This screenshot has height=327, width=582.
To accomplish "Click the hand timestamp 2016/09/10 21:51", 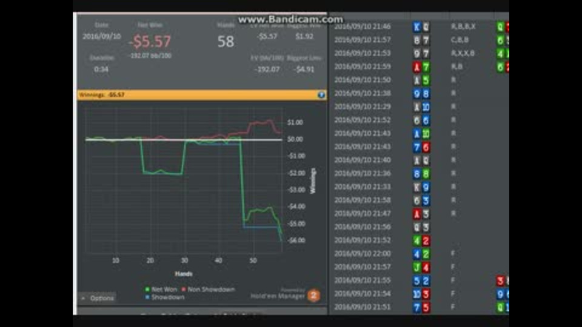I will coord(363,306).
